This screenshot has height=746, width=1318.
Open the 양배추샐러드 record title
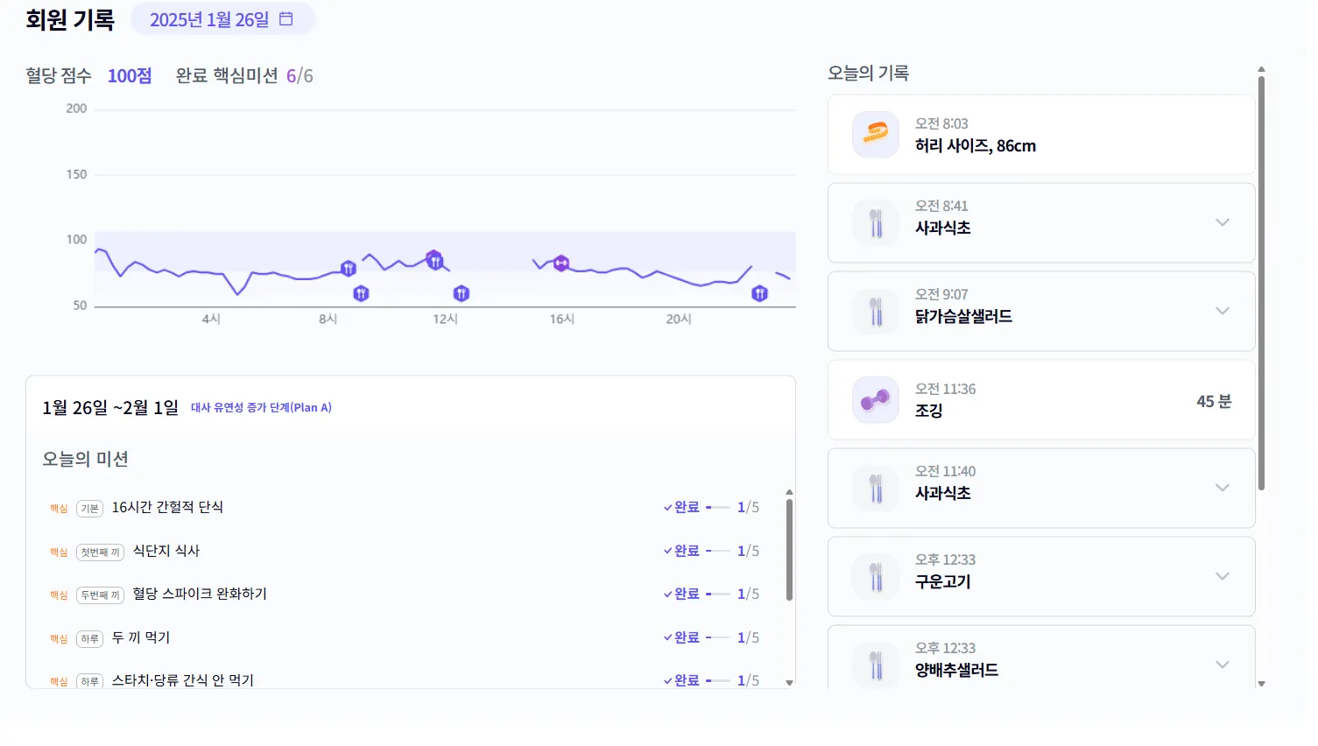[x=956, y=670]
